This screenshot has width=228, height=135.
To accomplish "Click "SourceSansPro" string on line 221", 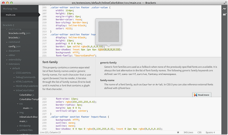I will 85,55.
